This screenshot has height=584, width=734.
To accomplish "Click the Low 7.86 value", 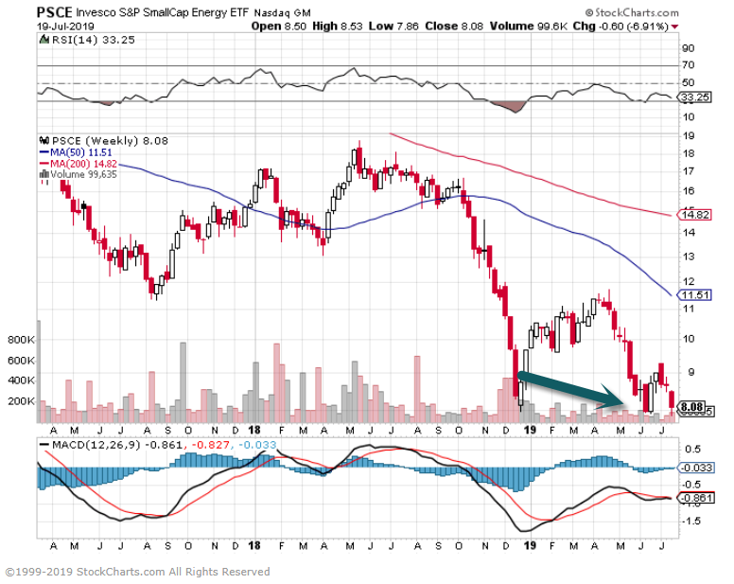I will (x=393, y=27).
